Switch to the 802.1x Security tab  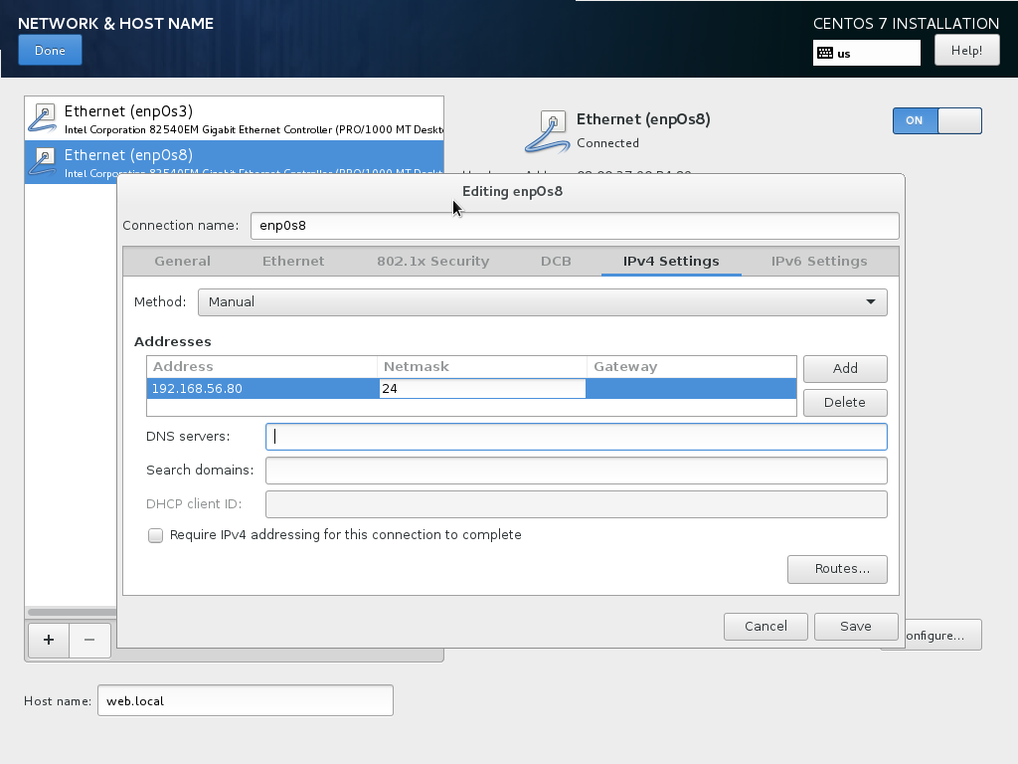432,261
